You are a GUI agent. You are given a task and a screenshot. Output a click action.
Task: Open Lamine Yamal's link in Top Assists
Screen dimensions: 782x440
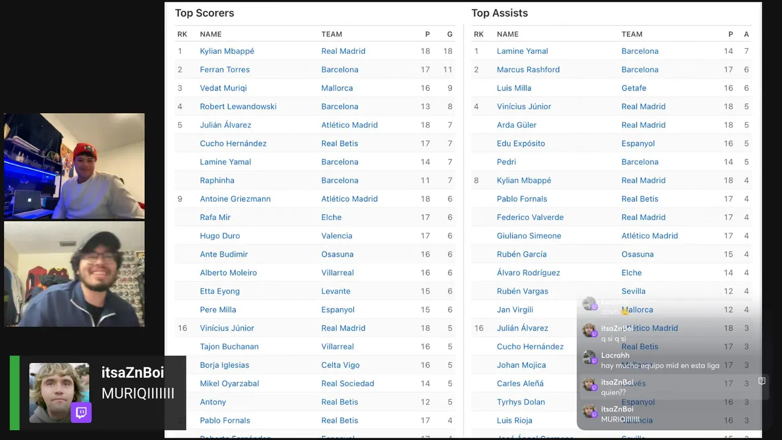tap(522, 51)
